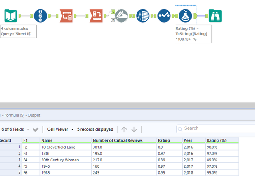Viewport: 255px width, 185px height.
Task: Click the Formula tool output anchor
Action: (x=195, y=16)
